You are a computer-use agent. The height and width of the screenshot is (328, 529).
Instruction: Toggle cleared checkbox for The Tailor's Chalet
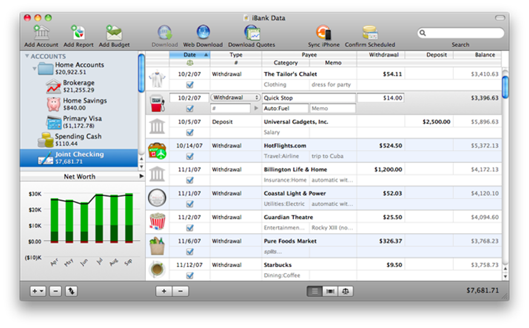[190, 84]
